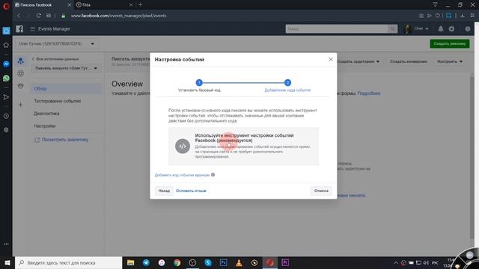
Task: Open the notifications bell
Action: (441, 28)
